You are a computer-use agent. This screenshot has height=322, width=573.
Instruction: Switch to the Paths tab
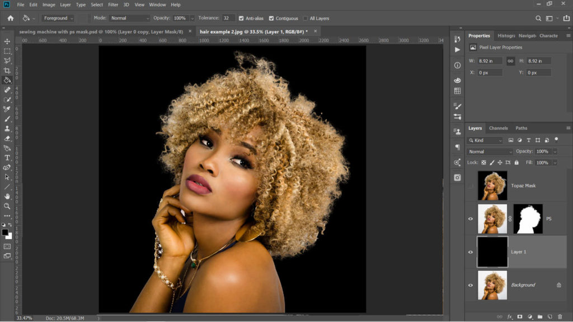pos(521,128)
